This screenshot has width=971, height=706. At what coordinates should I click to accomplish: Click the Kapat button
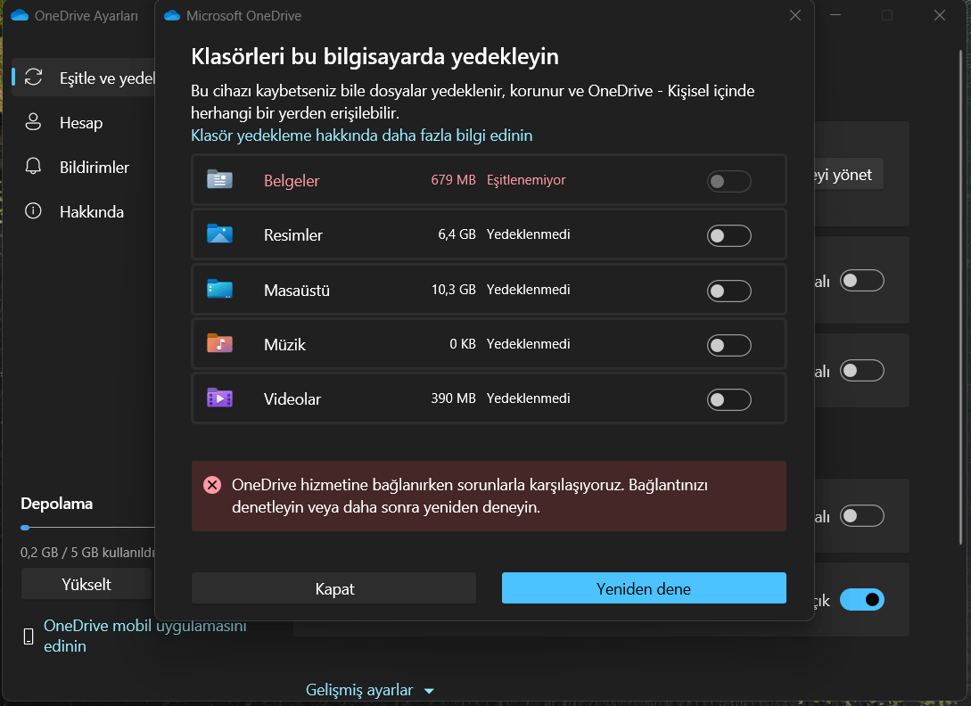pyautogui.click(x=333, y=588)
